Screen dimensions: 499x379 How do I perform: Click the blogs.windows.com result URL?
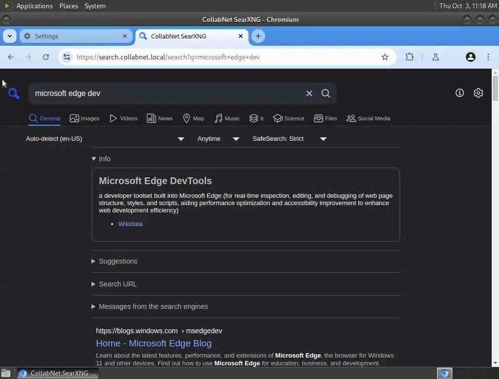pos(159,331)
